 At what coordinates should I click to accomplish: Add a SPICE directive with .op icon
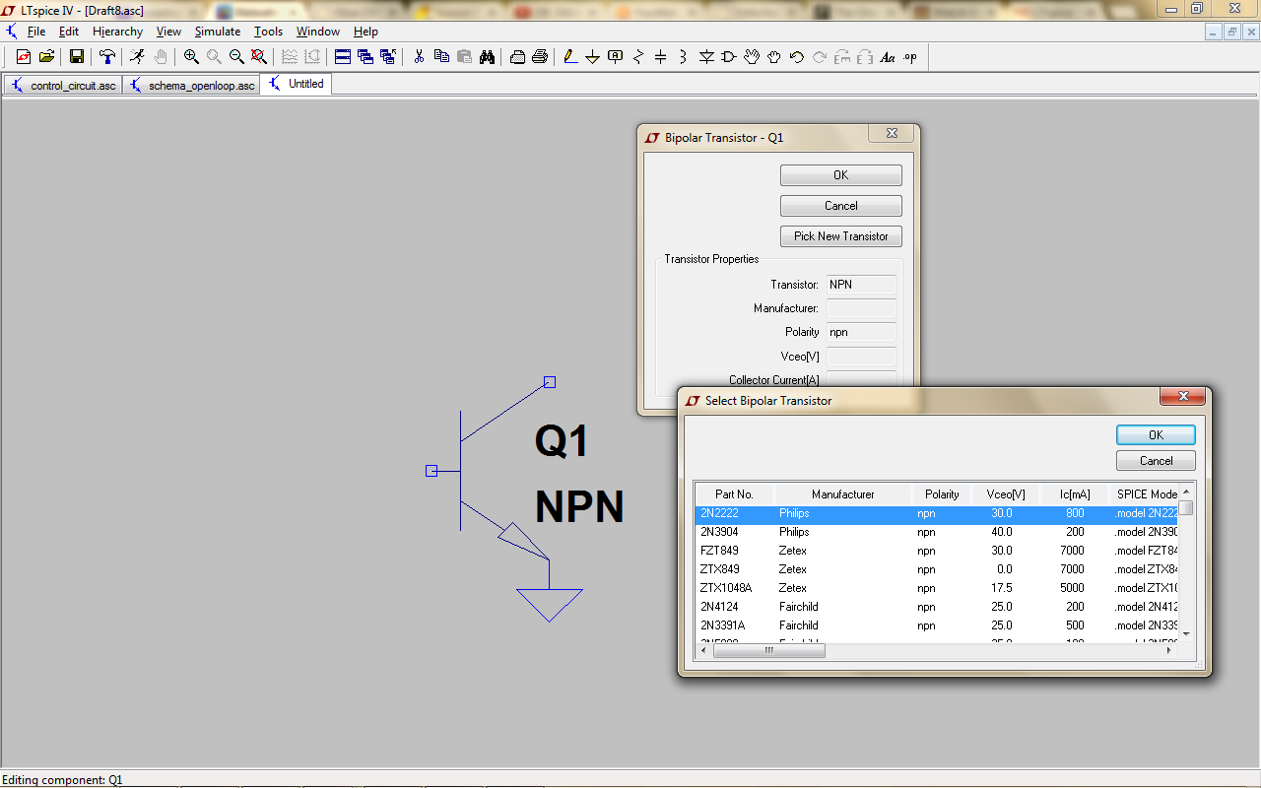910,57
